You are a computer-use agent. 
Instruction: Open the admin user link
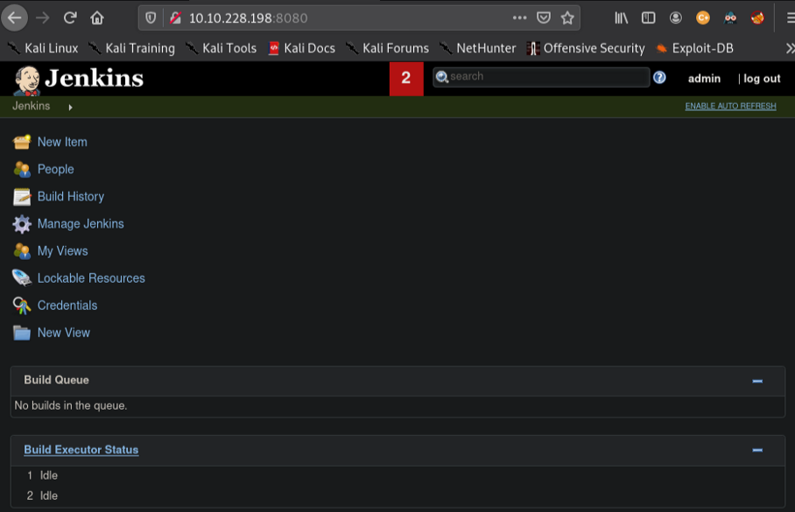coord(704,79)
